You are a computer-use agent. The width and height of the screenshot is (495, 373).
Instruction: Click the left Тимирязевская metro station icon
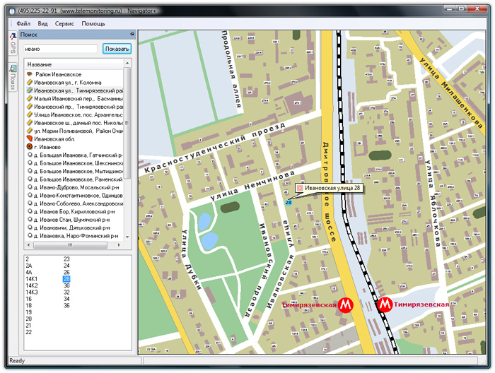point(345,304)
